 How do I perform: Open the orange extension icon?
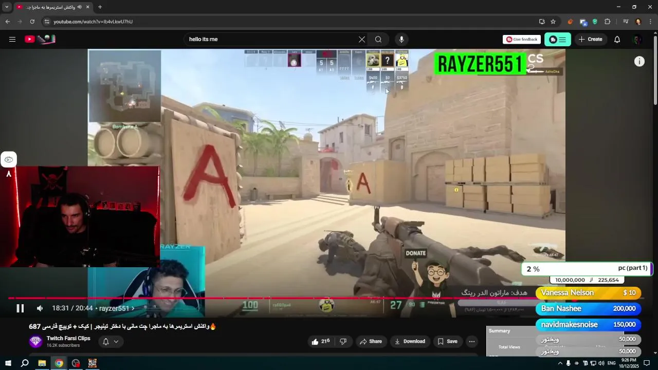pyautogui.click(x=570, y=22)
